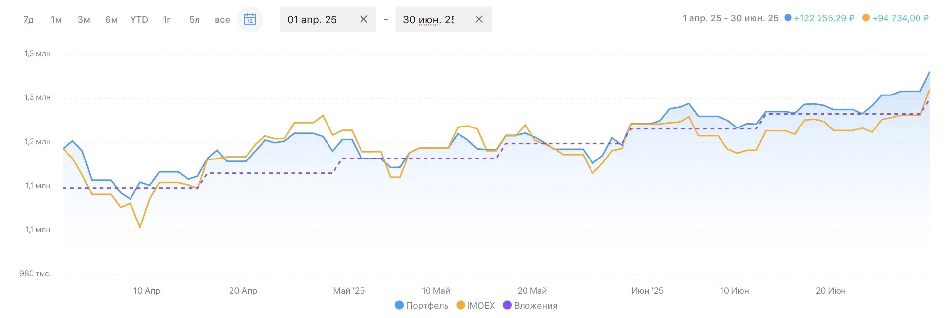Select the 5л period

[195, 20]
